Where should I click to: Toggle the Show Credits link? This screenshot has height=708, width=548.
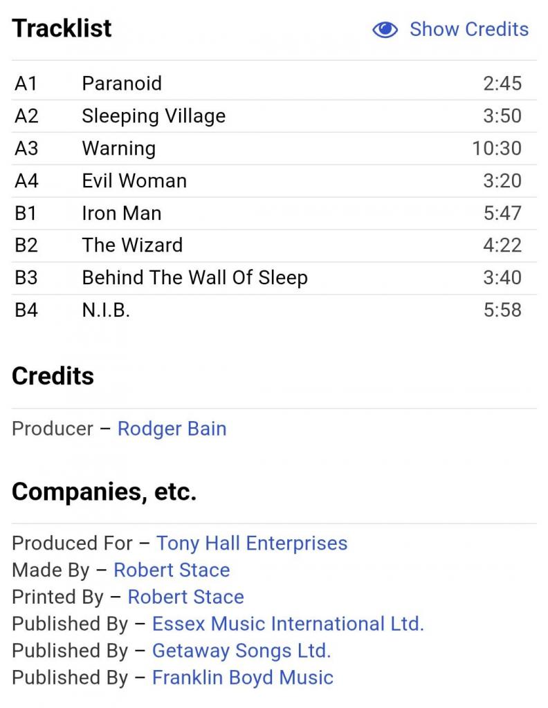click(x=468, y=30)
